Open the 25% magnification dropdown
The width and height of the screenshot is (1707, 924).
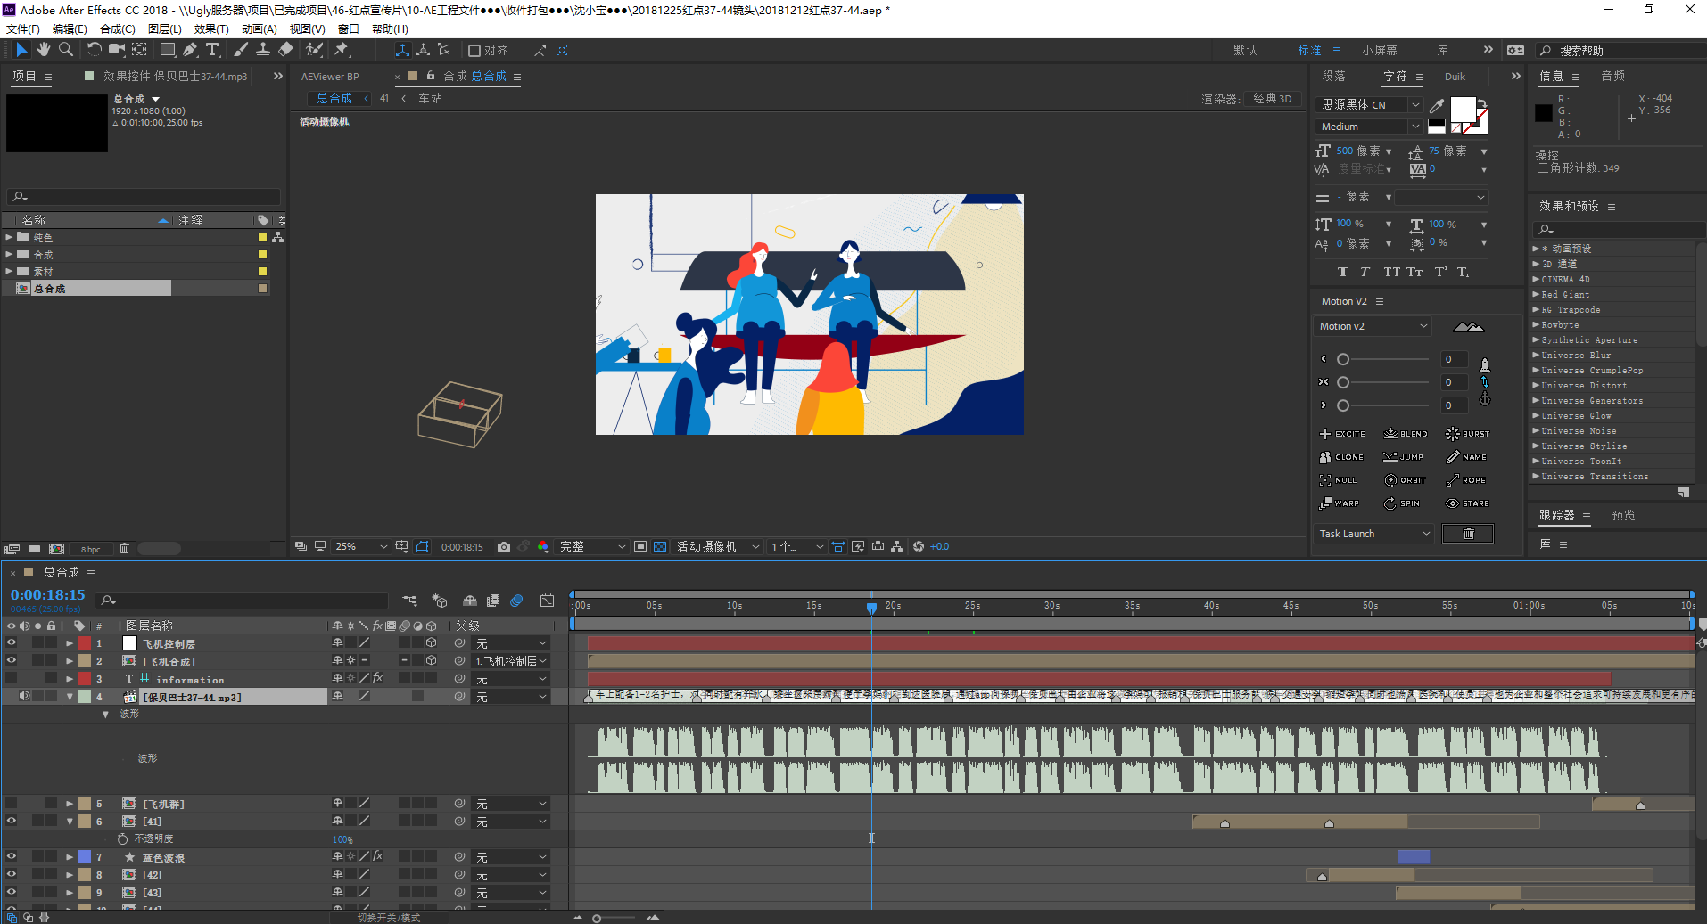click(360, 547)
